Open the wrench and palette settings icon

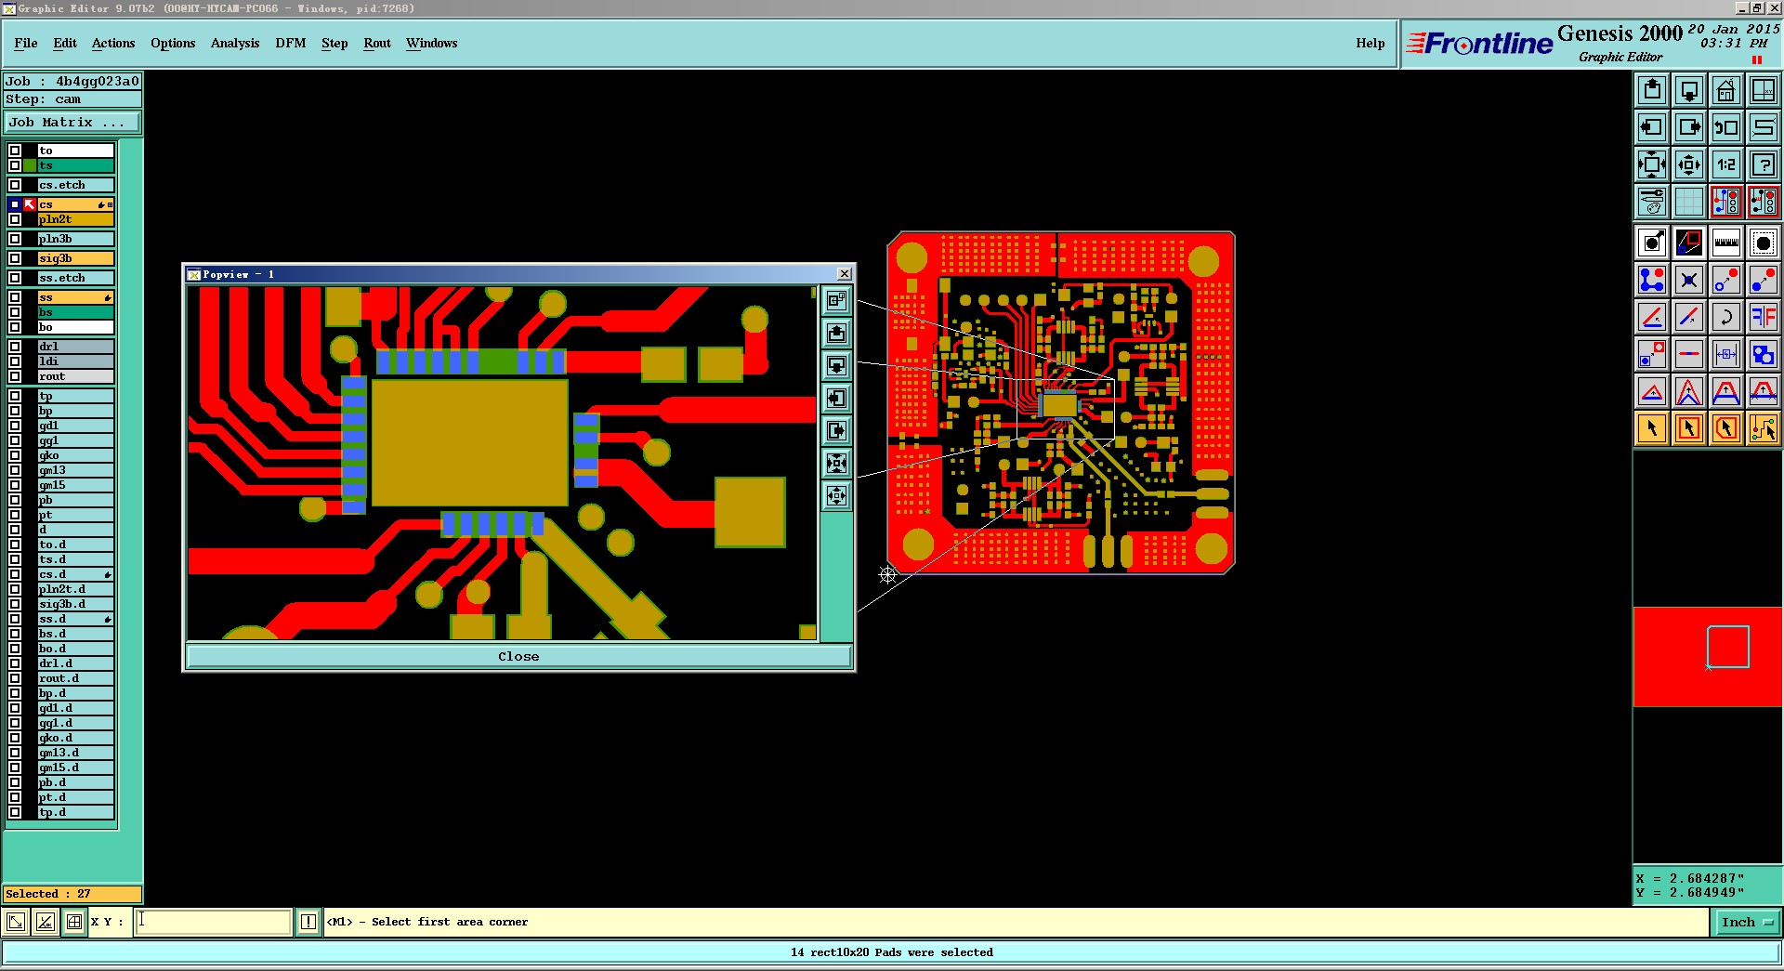pyautogui.click(x=1652, y=202)
